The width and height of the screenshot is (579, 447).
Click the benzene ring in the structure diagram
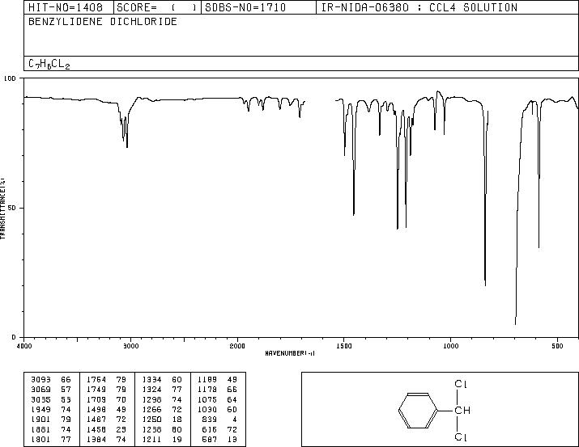pyautogui.click(x=419, y=411)
